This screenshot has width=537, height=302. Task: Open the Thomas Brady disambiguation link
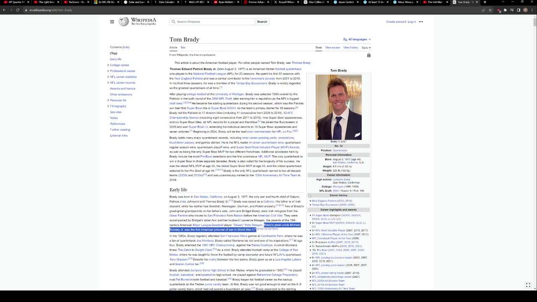pos(301,63)
